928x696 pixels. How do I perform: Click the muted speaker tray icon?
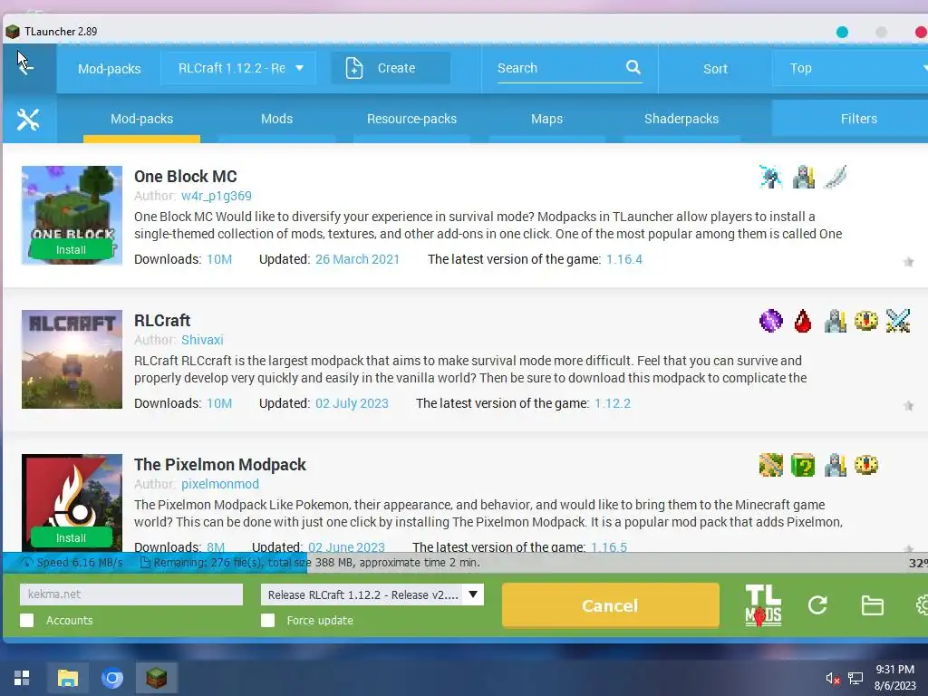833,678
